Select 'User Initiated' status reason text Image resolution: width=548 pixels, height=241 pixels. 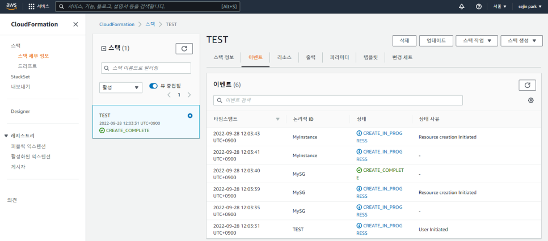pos(433,230)
